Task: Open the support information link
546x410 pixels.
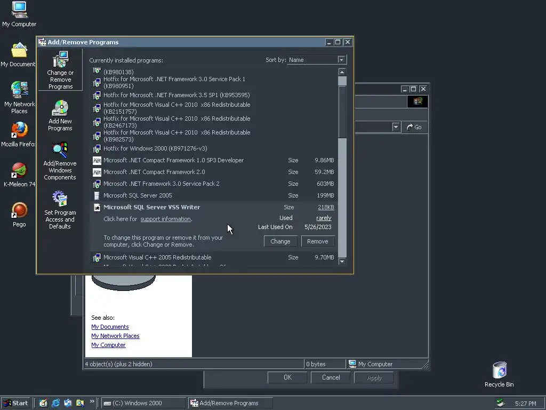Action: [165, 219]
